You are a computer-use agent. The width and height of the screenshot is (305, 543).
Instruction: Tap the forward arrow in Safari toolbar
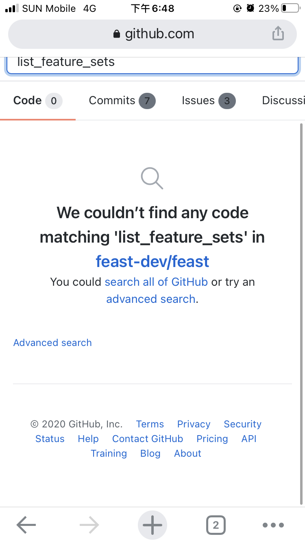tap(89, 525)
